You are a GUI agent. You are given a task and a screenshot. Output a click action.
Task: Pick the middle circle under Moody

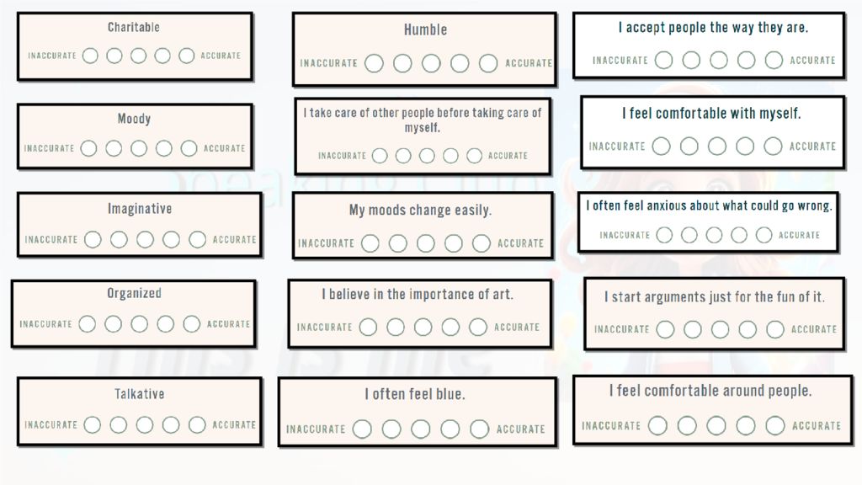[x=139, y=148]
